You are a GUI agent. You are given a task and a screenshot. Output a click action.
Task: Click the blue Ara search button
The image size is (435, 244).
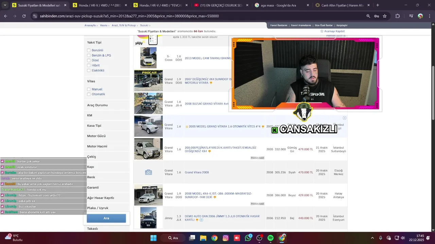tap(106, 218)
